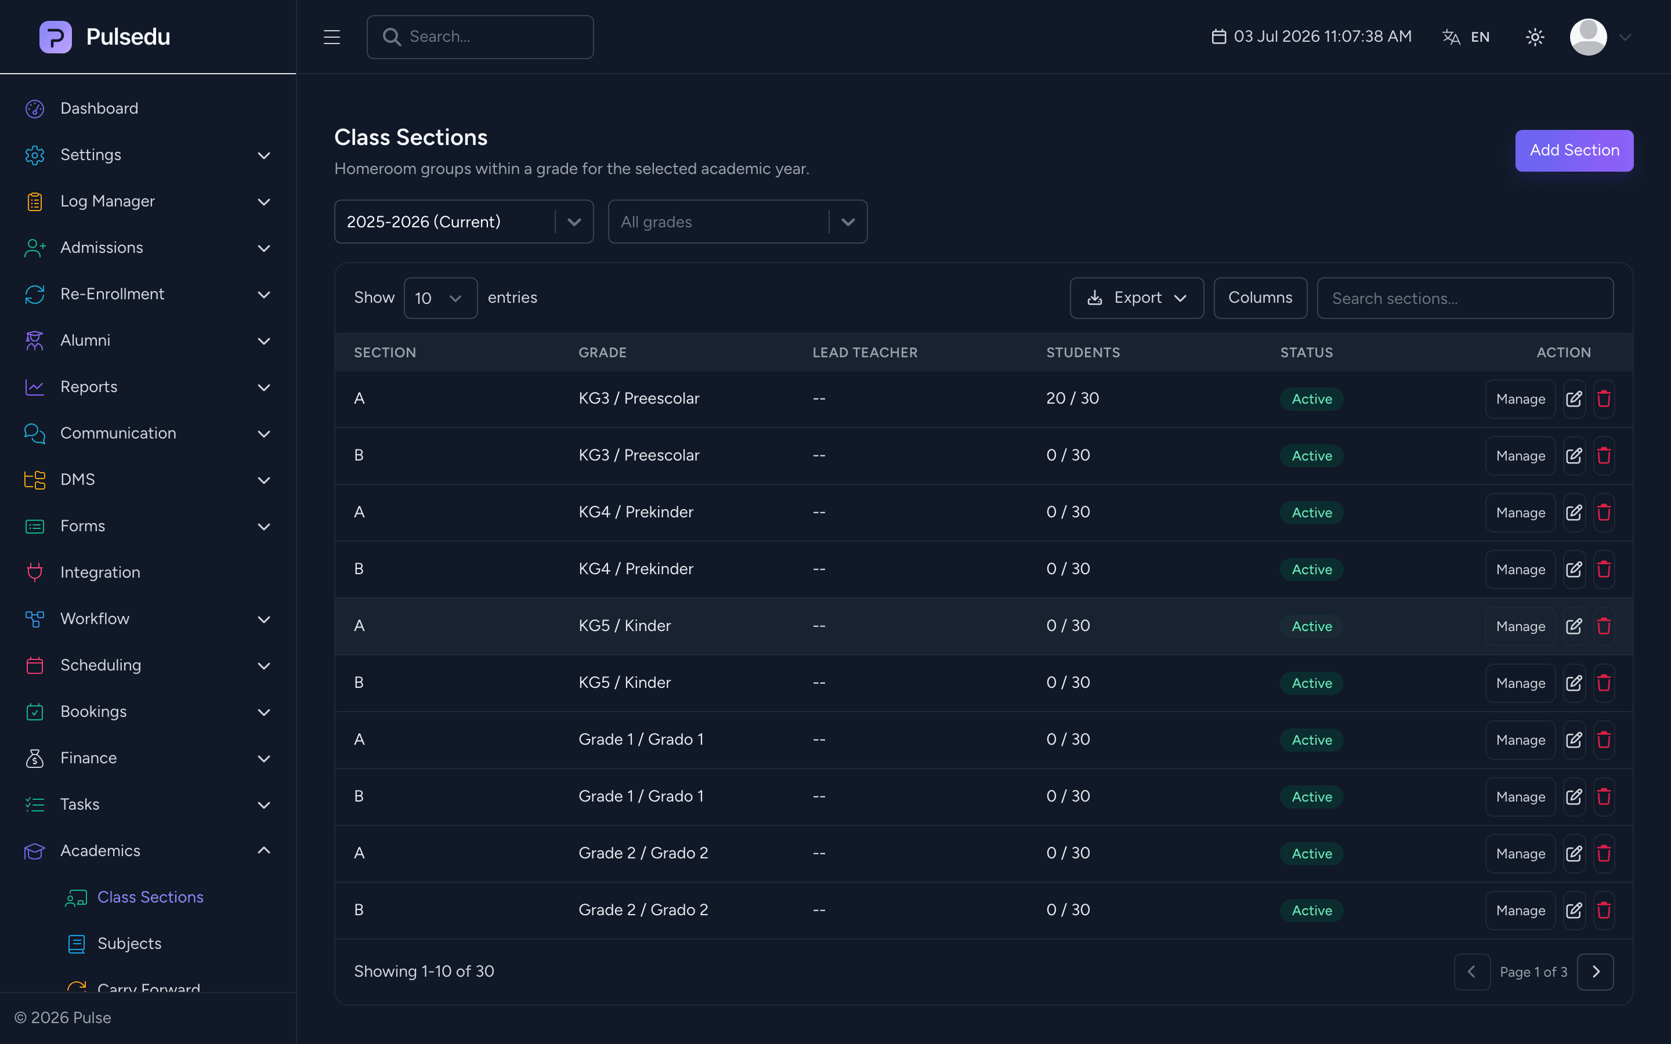Expand the Tasks sidebar menu
Screen dimensions: 1671x1044
click(x=148, y=804)
